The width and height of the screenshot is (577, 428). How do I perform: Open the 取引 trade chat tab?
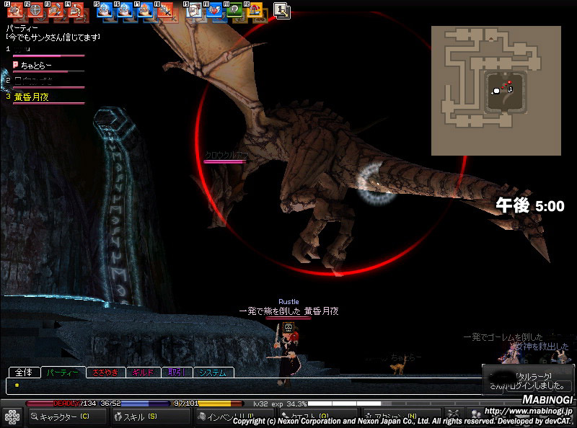click(x=176, y=373)
